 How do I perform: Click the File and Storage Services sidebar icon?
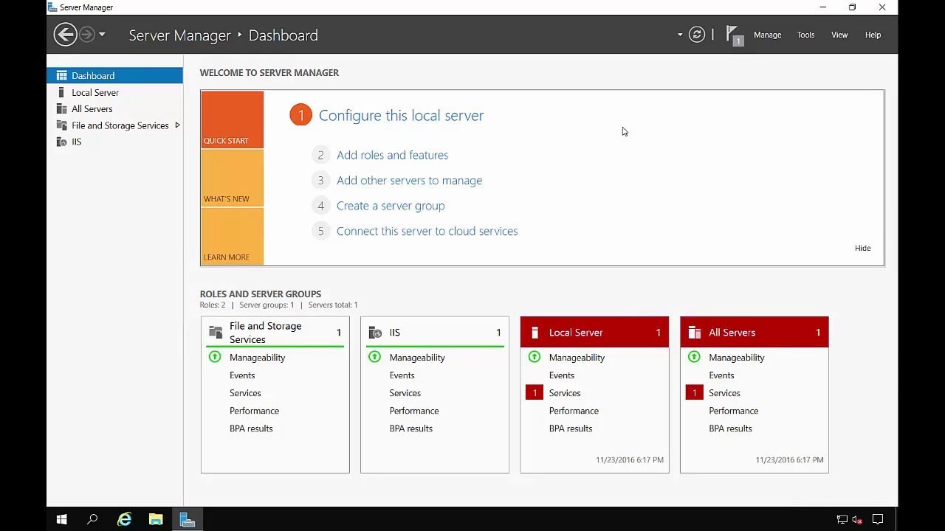(x=61, y=125)
